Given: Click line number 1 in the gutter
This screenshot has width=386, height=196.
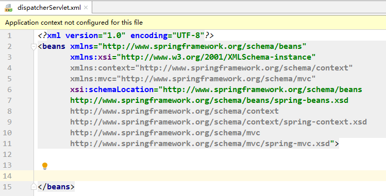Looking at the screenshot, I should (9, 35).
